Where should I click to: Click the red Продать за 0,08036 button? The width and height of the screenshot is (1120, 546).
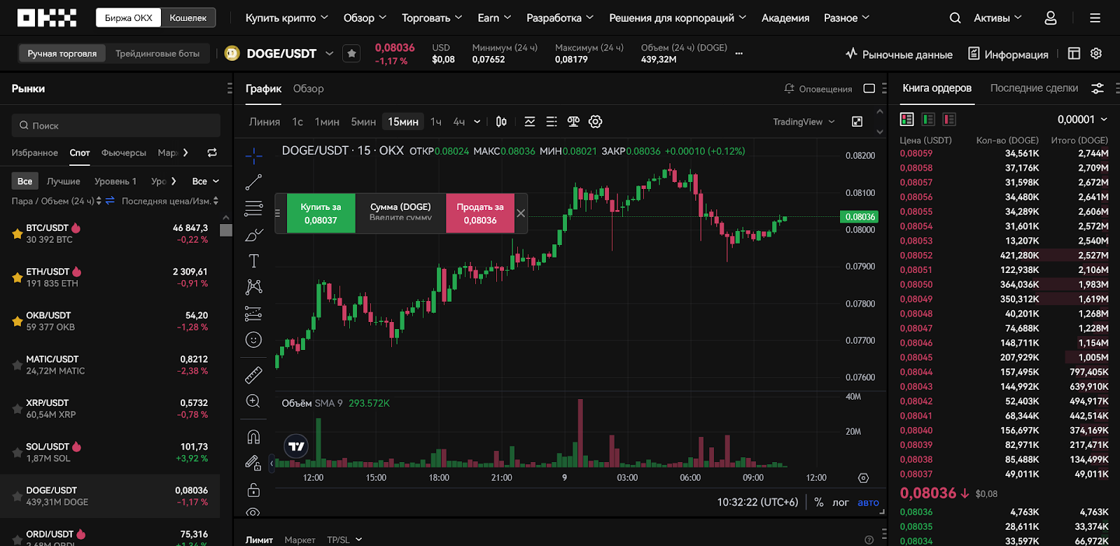(479, 213)
